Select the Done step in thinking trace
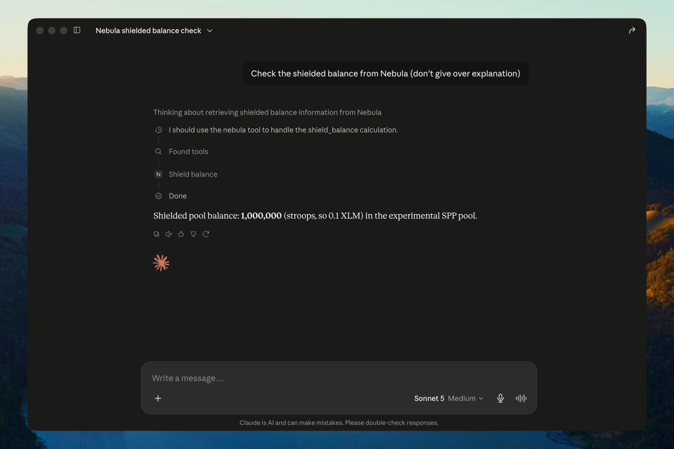The width and height of the screenshot is (674, 449). [178, 196]
